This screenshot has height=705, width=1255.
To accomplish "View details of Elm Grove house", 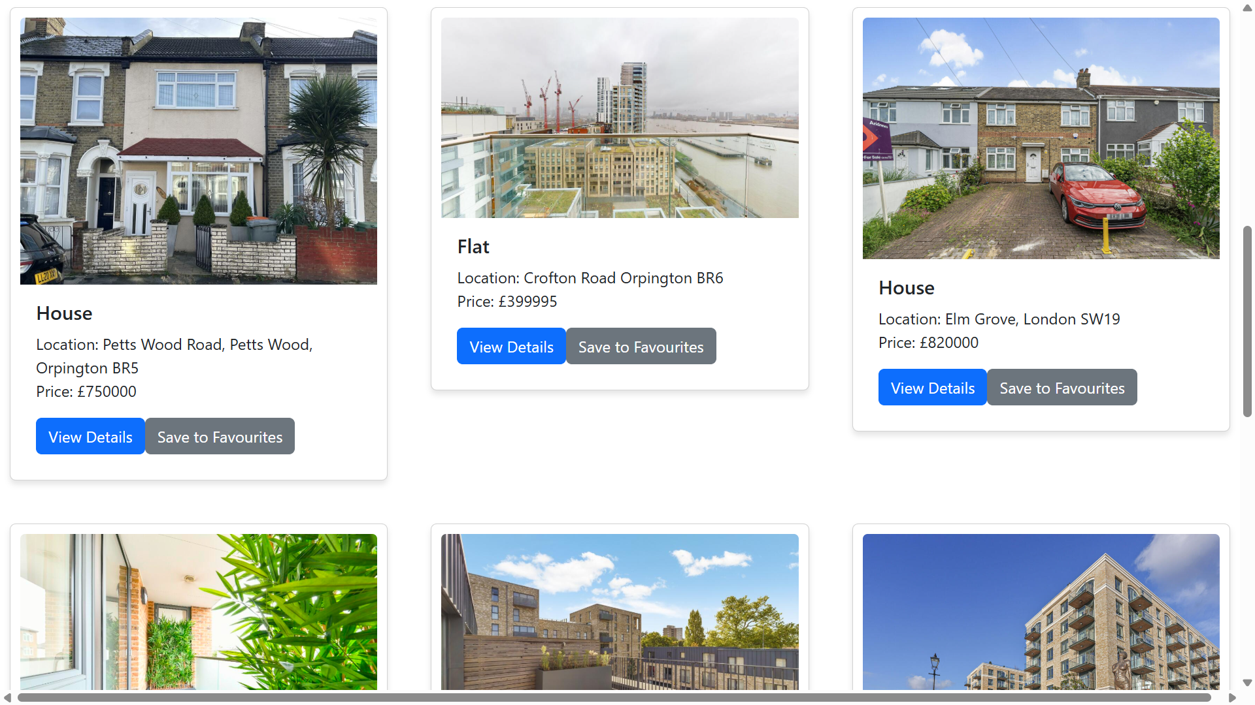I will [933, 387].
